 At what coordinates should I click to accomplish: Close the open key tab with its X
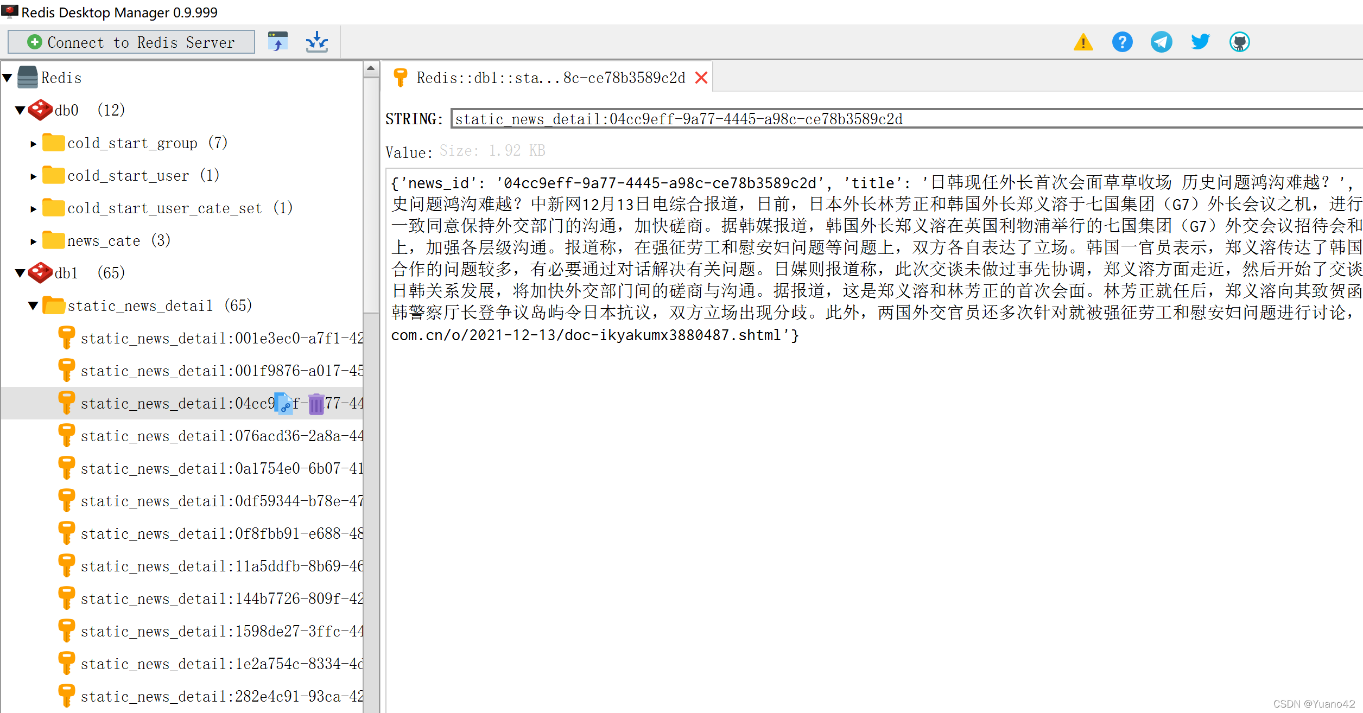tap(701, 77)
